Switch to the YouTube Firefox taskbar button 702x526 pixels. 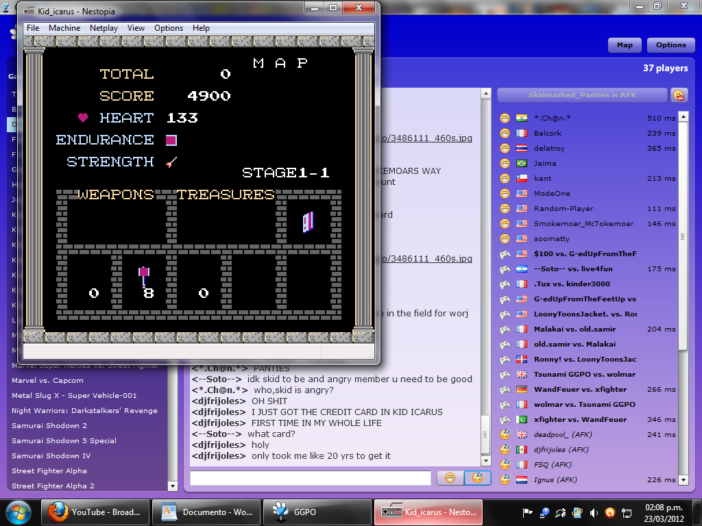tap(95, 512)
